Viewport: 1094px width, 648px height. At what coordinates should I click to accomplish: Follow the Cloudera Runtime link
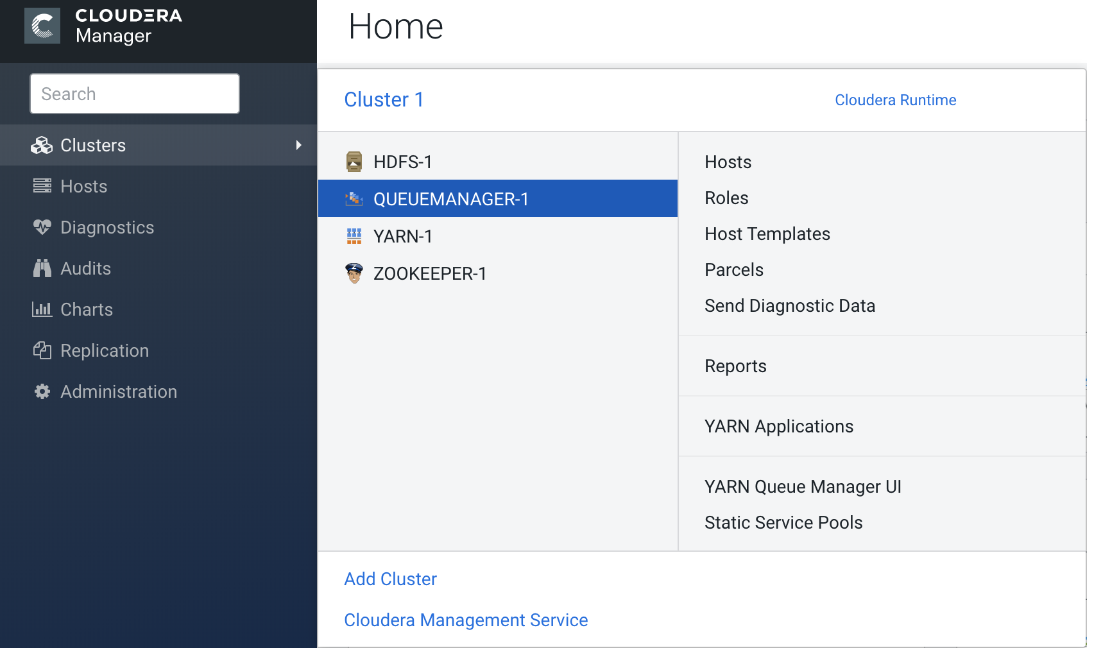(895, 100)
